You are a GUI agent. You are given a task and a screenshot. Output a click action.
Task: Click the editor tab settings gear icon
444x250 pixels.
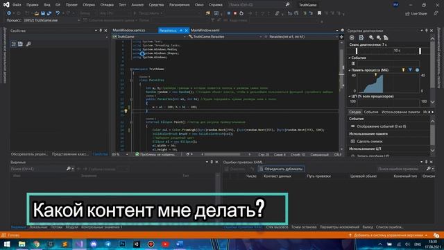pos(342,31)
